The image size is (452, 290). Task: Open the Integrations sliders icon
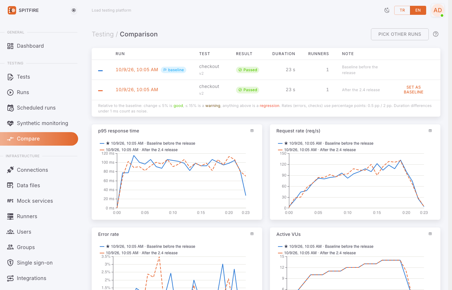click(x=10, y=278)
